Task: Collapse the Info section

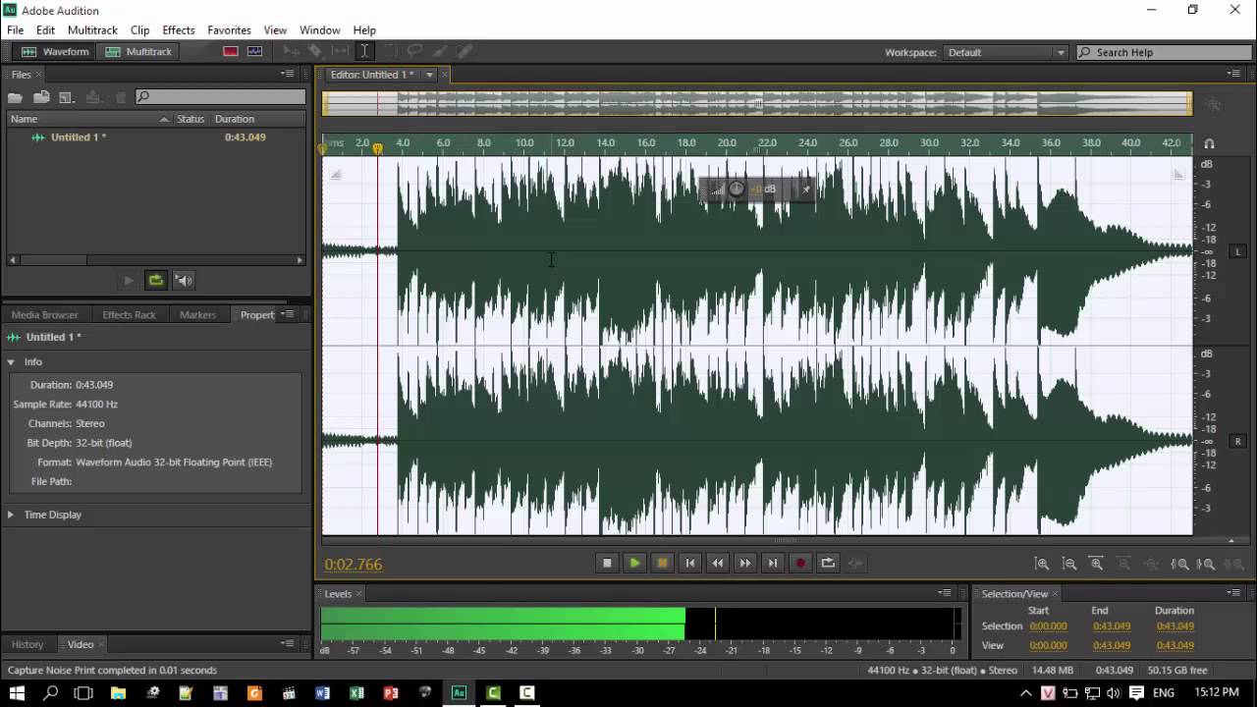Action: [x=11, y=362]
